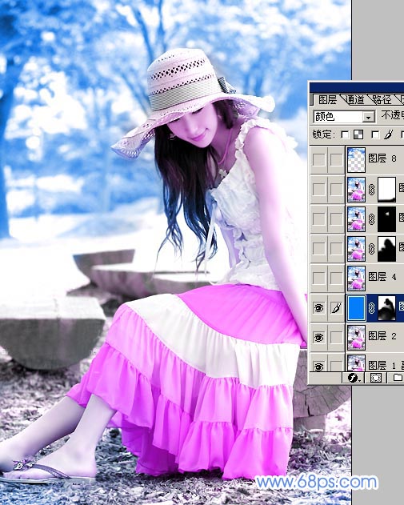The height and width of the screenshot is (505, 404).
Task: Switch to the 路径 (Paths) tab
Action: click(382, 100)
